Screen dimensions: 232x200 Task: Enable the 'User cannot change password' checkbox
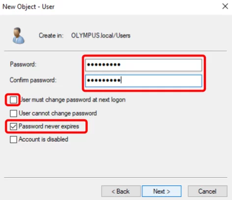click(13, 113)
